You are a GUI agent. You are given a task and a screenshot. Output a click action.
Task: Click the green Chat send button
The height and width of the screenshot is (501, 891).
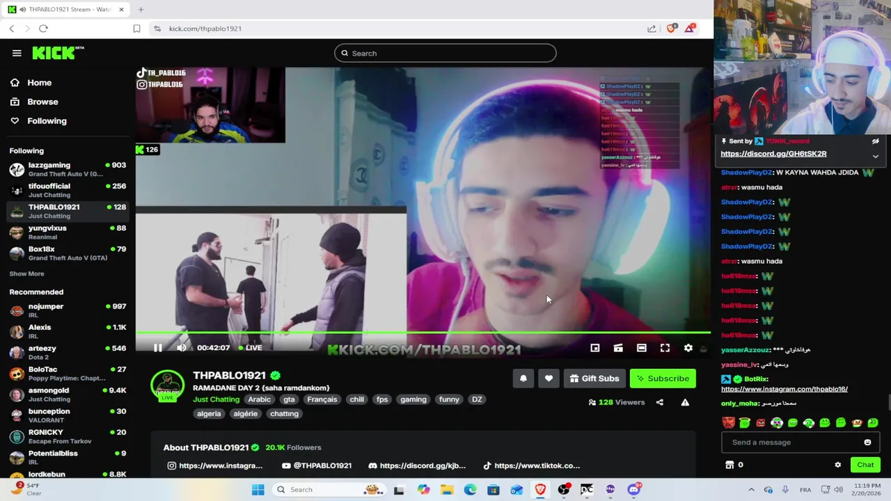(865, 465)
